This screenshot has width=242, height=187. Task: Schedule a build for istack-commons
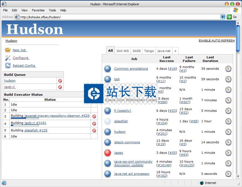click(x=228, y=142)
